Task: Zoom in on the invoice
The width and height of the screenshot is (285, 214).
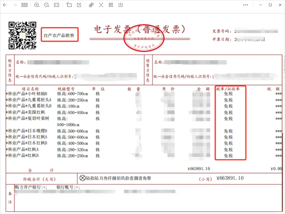Action: [37, 5]
